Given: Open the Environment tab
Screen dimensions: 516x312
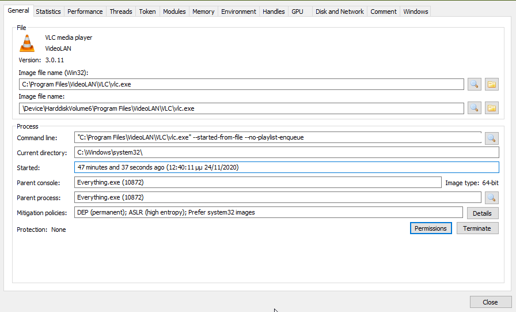Looking at the screenshot, I should [238, 12].
